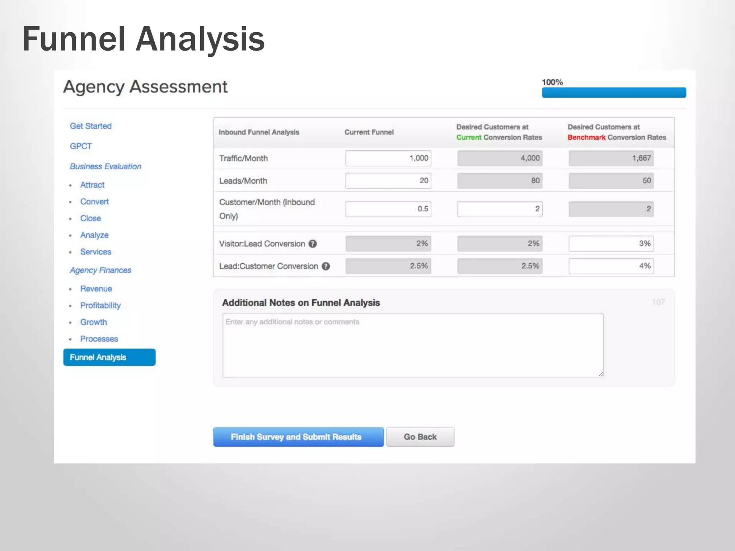Click 'Additional Notes on Funnel Analysis' heading
The image size is (735, 551).
301,303
